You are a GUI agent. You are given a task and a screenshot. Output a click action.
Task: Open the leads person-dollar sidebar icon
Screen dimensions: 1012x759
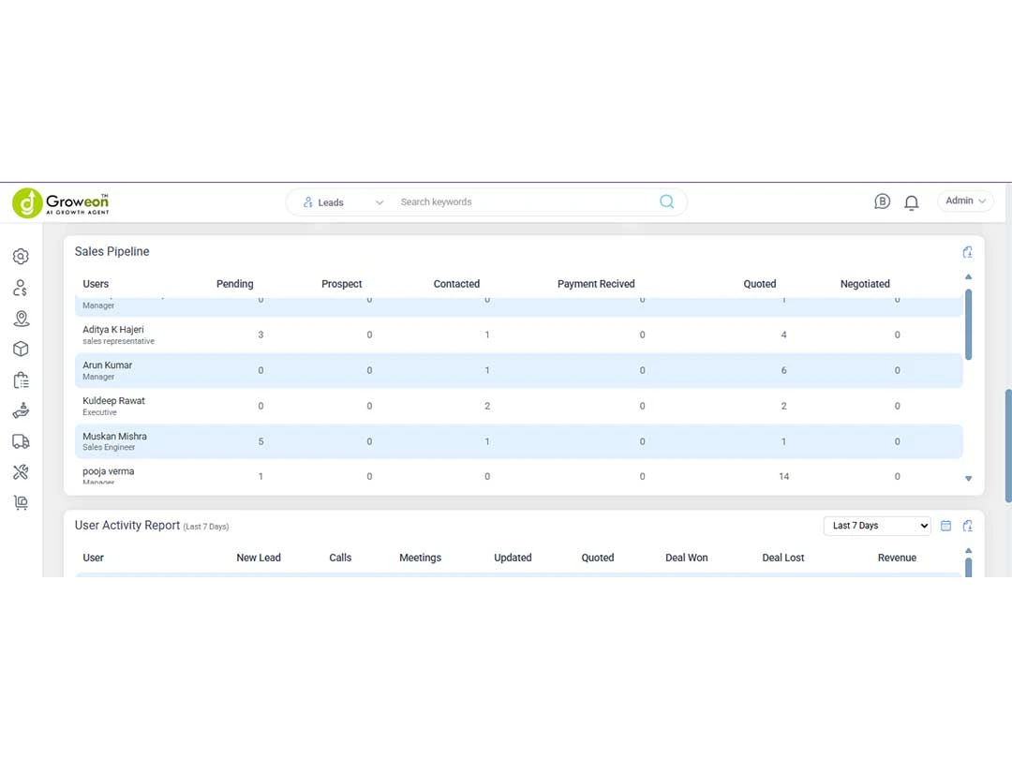[x=21, y=288]
